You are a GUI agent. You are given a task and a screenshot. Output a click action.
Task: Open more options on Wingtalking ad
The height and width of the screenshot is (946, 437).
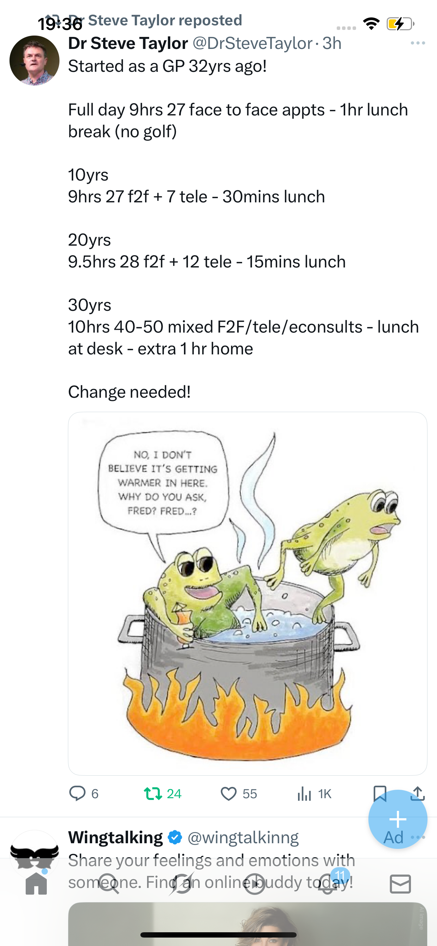418,837
